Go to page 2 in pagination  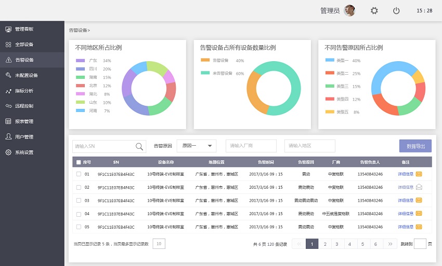(325, 244)
